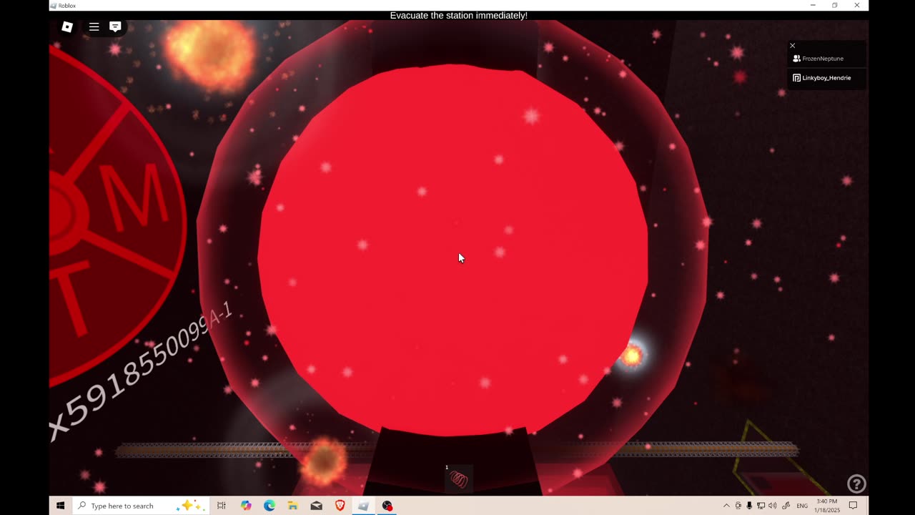Open the Windows Start menu
Viewport: 915px width, 515px height.
[61, 506]
